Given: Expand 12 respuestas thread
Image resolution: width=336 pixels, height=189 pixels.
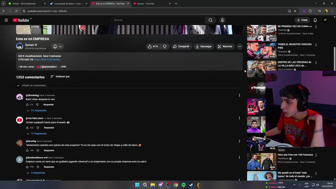Looking at the screenshot, I should (x=36, y=134).
